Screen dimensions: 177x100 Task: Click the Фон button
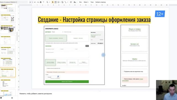80,2
